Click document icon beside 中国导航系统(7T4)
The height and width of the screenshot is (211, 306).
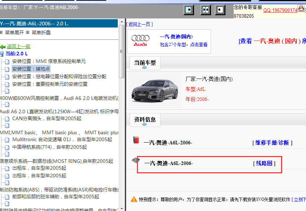pyautogui.click(x=7, y=147)
